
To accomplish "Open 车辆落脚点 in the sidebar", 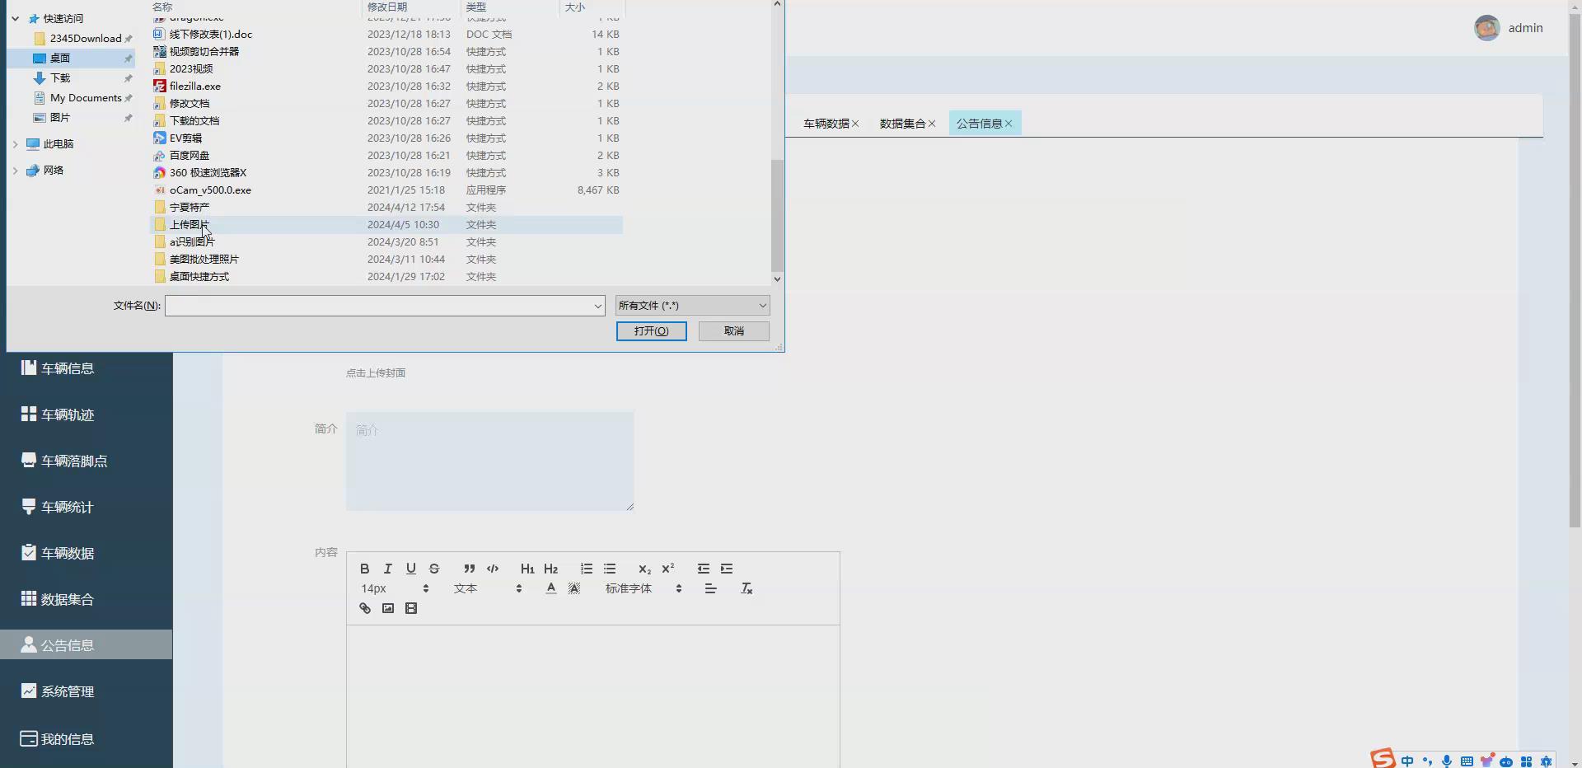I will [87, 461].
